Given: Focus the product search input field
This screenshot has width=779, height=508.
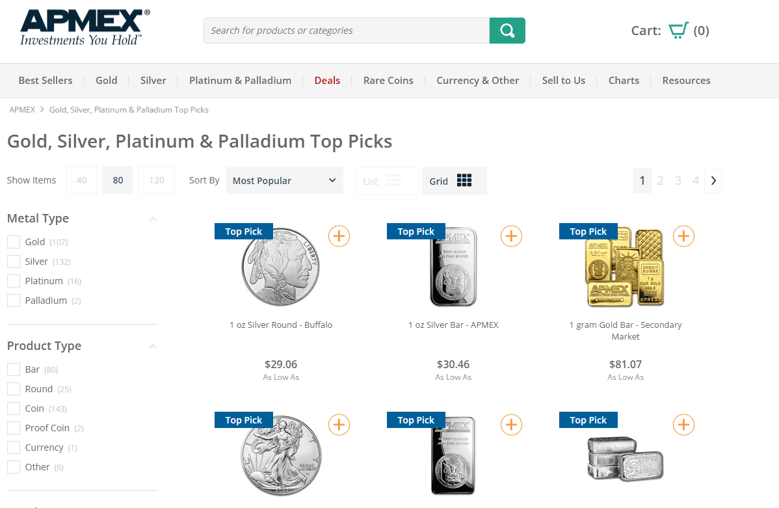Looking at the screenshot, I should [x=347, y=31].
